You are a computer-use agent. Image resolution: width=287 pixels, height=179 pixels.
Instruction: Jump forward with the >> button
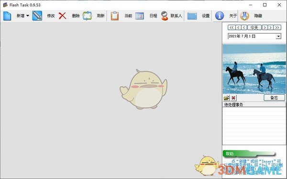coord(277,28)
